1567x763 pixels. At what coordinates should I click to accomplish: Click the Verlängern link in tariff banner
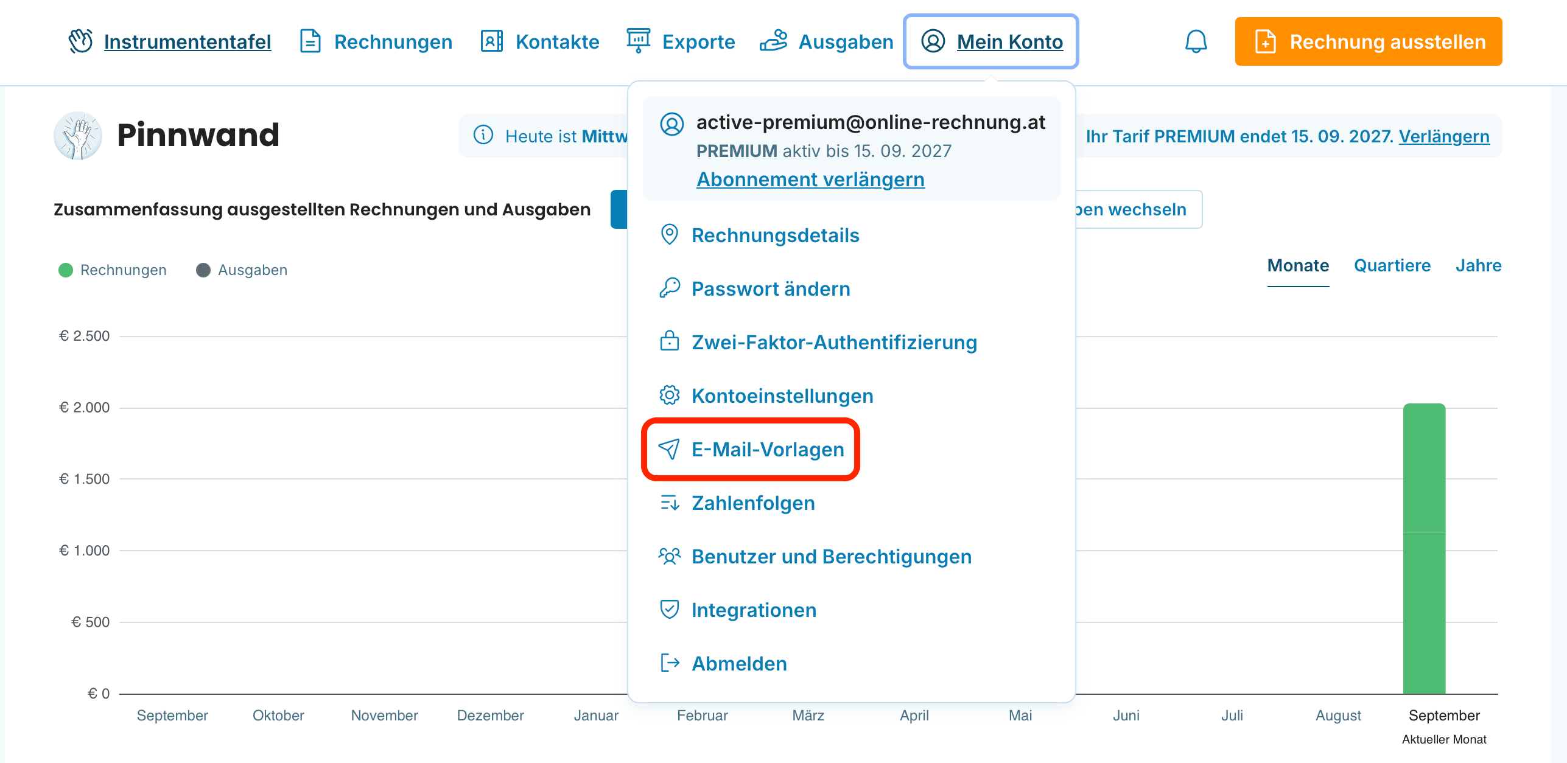[1444, 136]
